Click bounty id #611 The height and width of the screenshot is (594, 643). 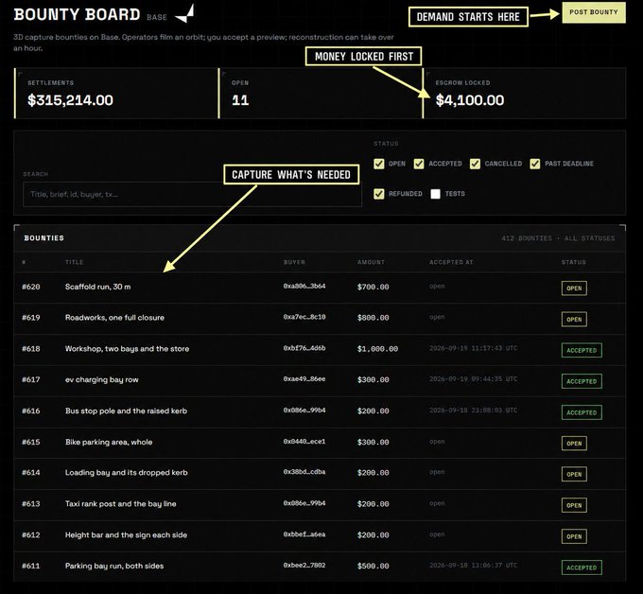pos(31,567)
